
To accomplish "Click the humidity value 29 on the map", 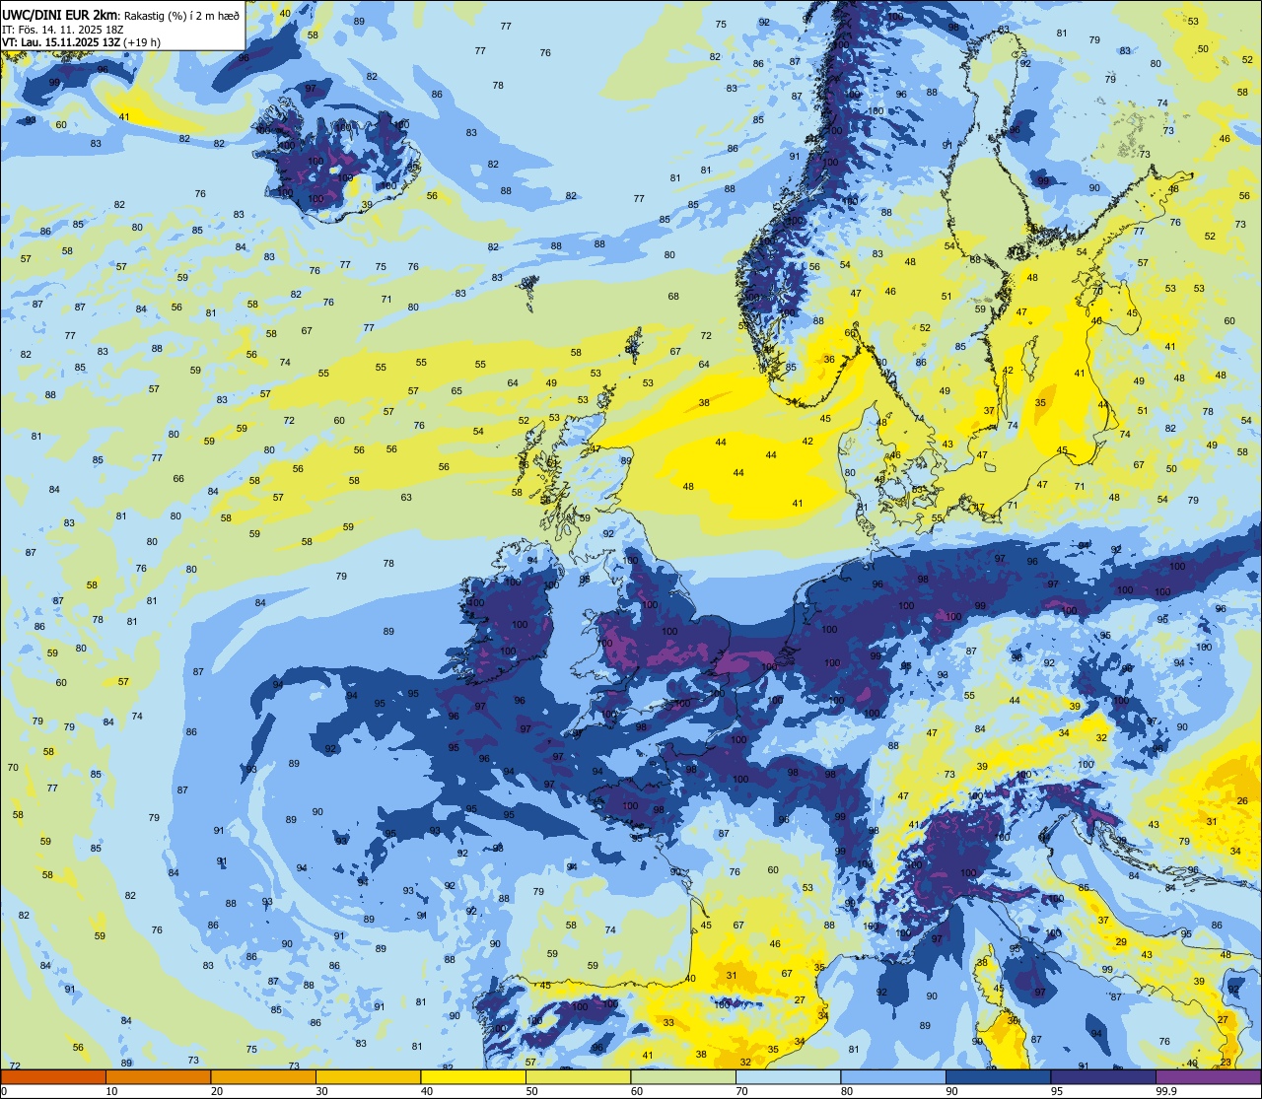I will pos(1121,942).
